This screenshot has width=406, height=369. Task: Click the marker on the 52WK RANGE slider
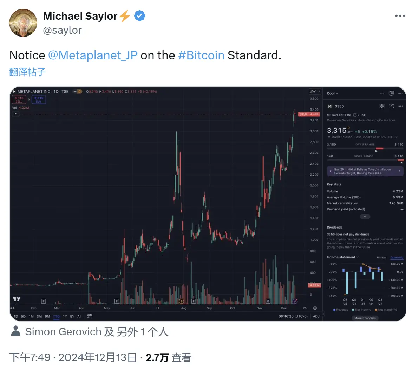coord(401,162)
